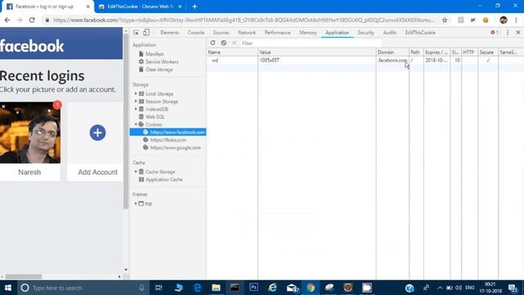Open the EditThisCookie extension icon in toolbar
This screenshot has width=524, height=295.
point(486,20)
